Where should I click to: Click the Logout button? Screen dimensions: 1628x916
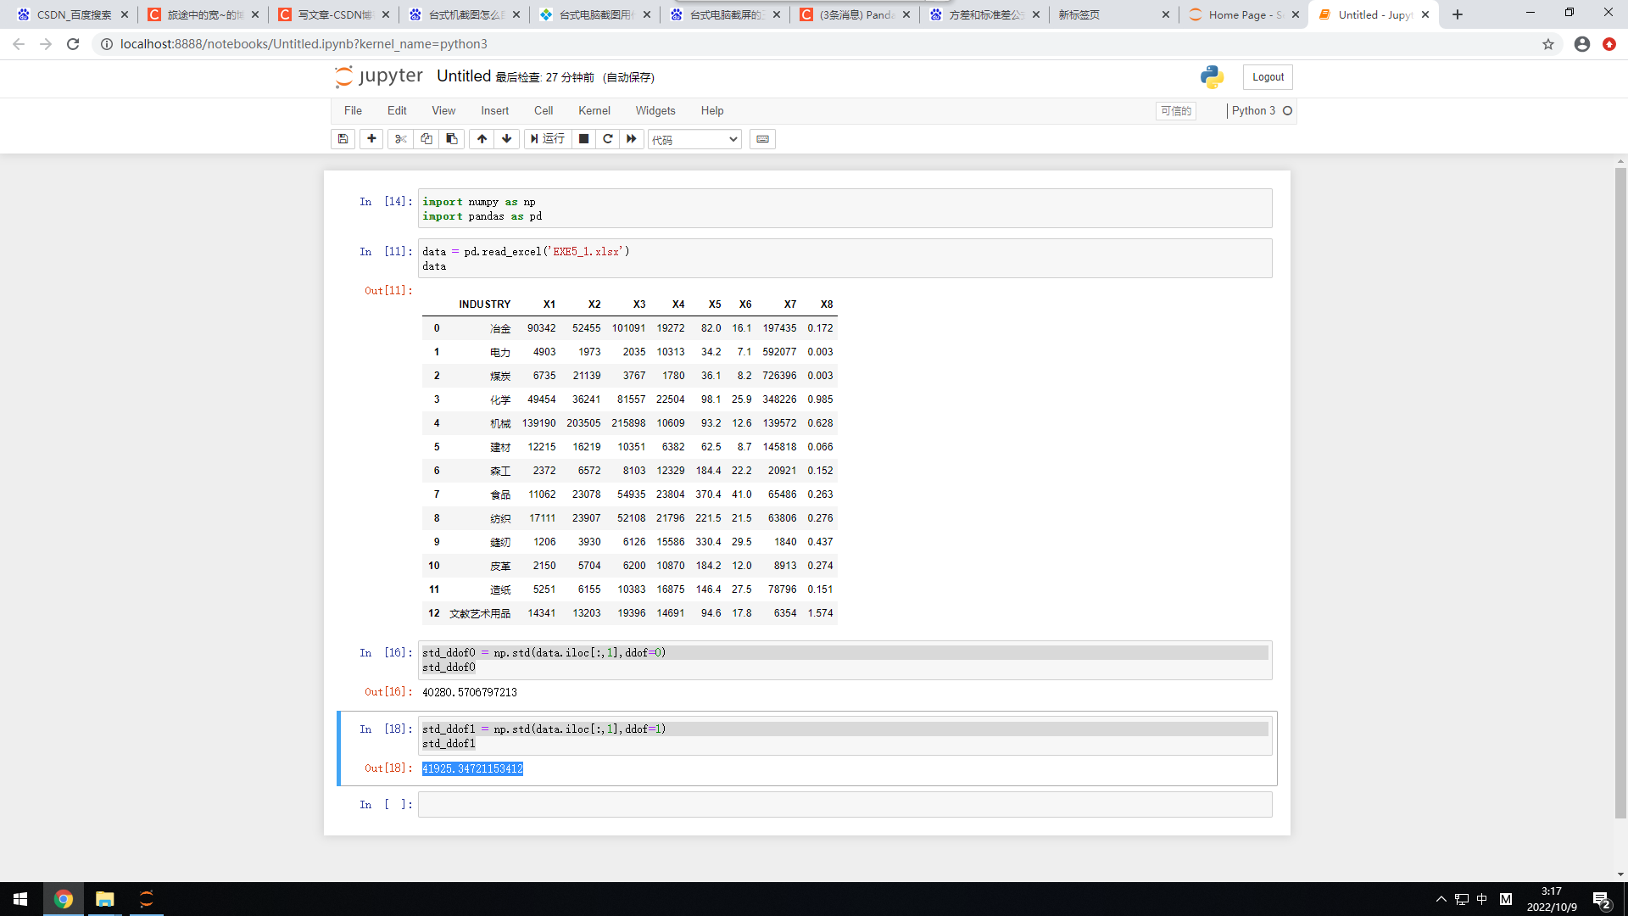pyautogui.click(x=1268, y=77)
